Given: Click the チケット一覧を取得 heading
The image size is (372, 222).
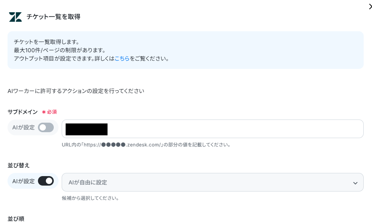Looking at the screenshot, I should [53, 17].
